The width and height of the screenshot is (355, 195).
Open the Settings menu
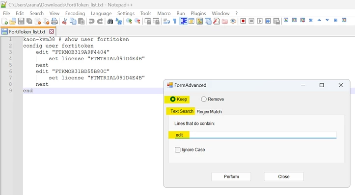126,13
